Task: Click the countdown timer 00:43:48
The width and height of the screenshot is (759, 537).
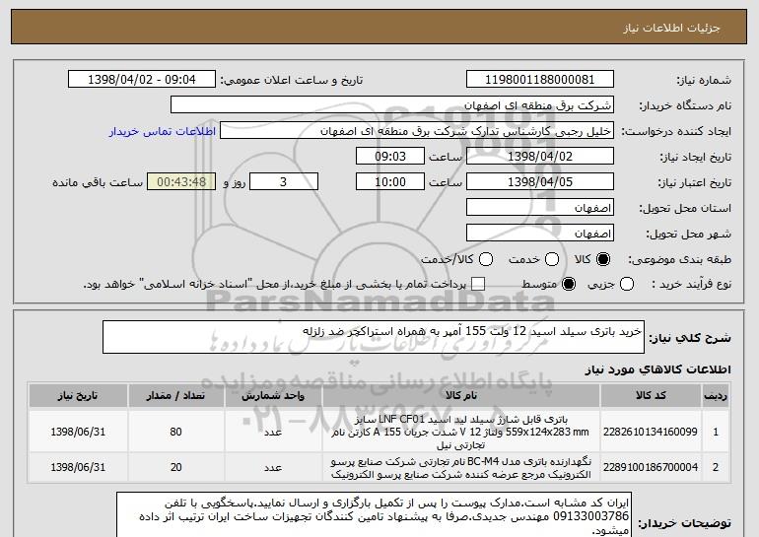Action: [x=181, y=182]
